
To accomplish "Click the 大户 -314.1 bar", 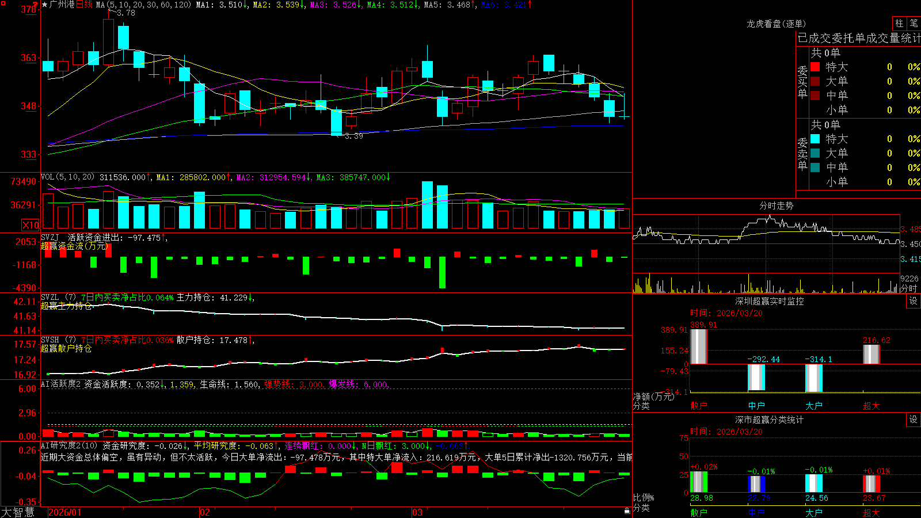I will tap(813, 378).
